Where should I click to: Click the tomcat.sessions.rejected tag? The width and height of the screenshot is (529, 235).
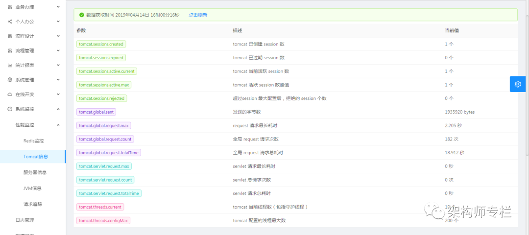(102, 98)
